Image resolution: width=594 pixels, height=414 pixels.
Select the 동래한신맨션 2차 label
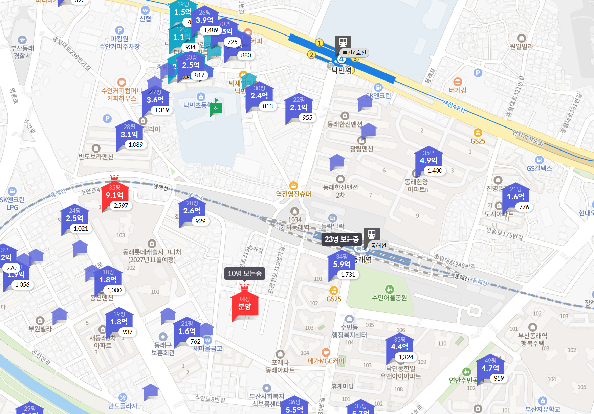[340, 191]
